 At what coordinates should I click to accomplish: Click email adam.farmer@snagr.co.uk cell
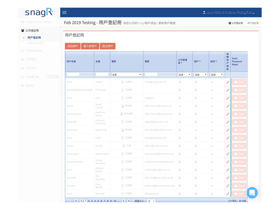[x=158, y=106]
